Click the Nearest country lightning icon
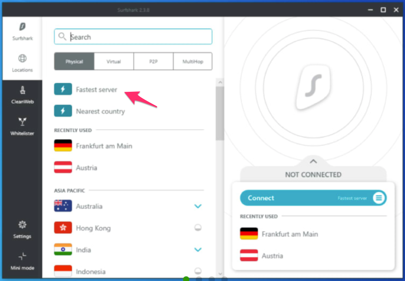 point(63,111)
